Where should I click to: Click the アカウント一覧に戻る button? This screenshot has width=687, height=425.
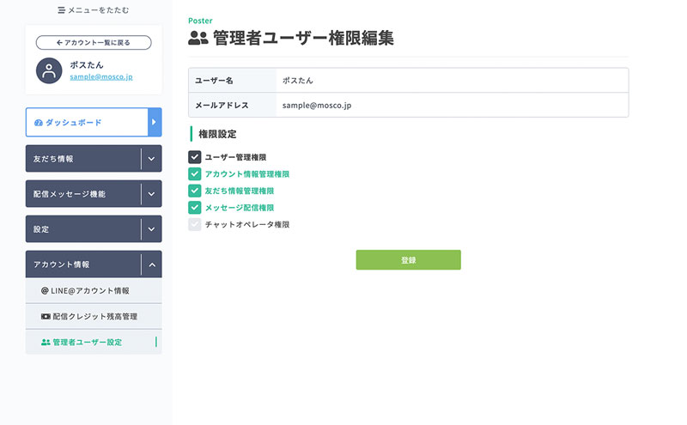point(94,43)
